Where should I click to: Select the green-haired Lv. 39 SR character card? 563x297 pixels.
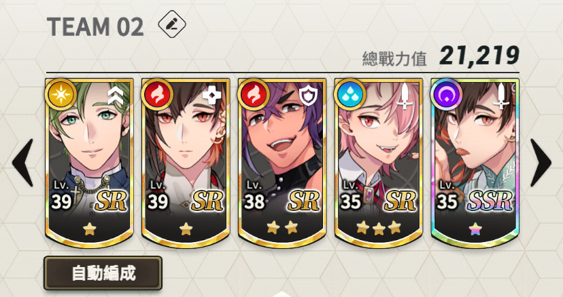point(89,163)
